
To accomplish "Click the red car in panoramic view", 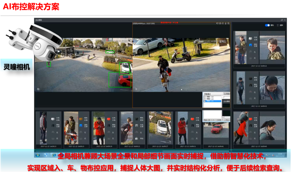I will click(124, 80).
